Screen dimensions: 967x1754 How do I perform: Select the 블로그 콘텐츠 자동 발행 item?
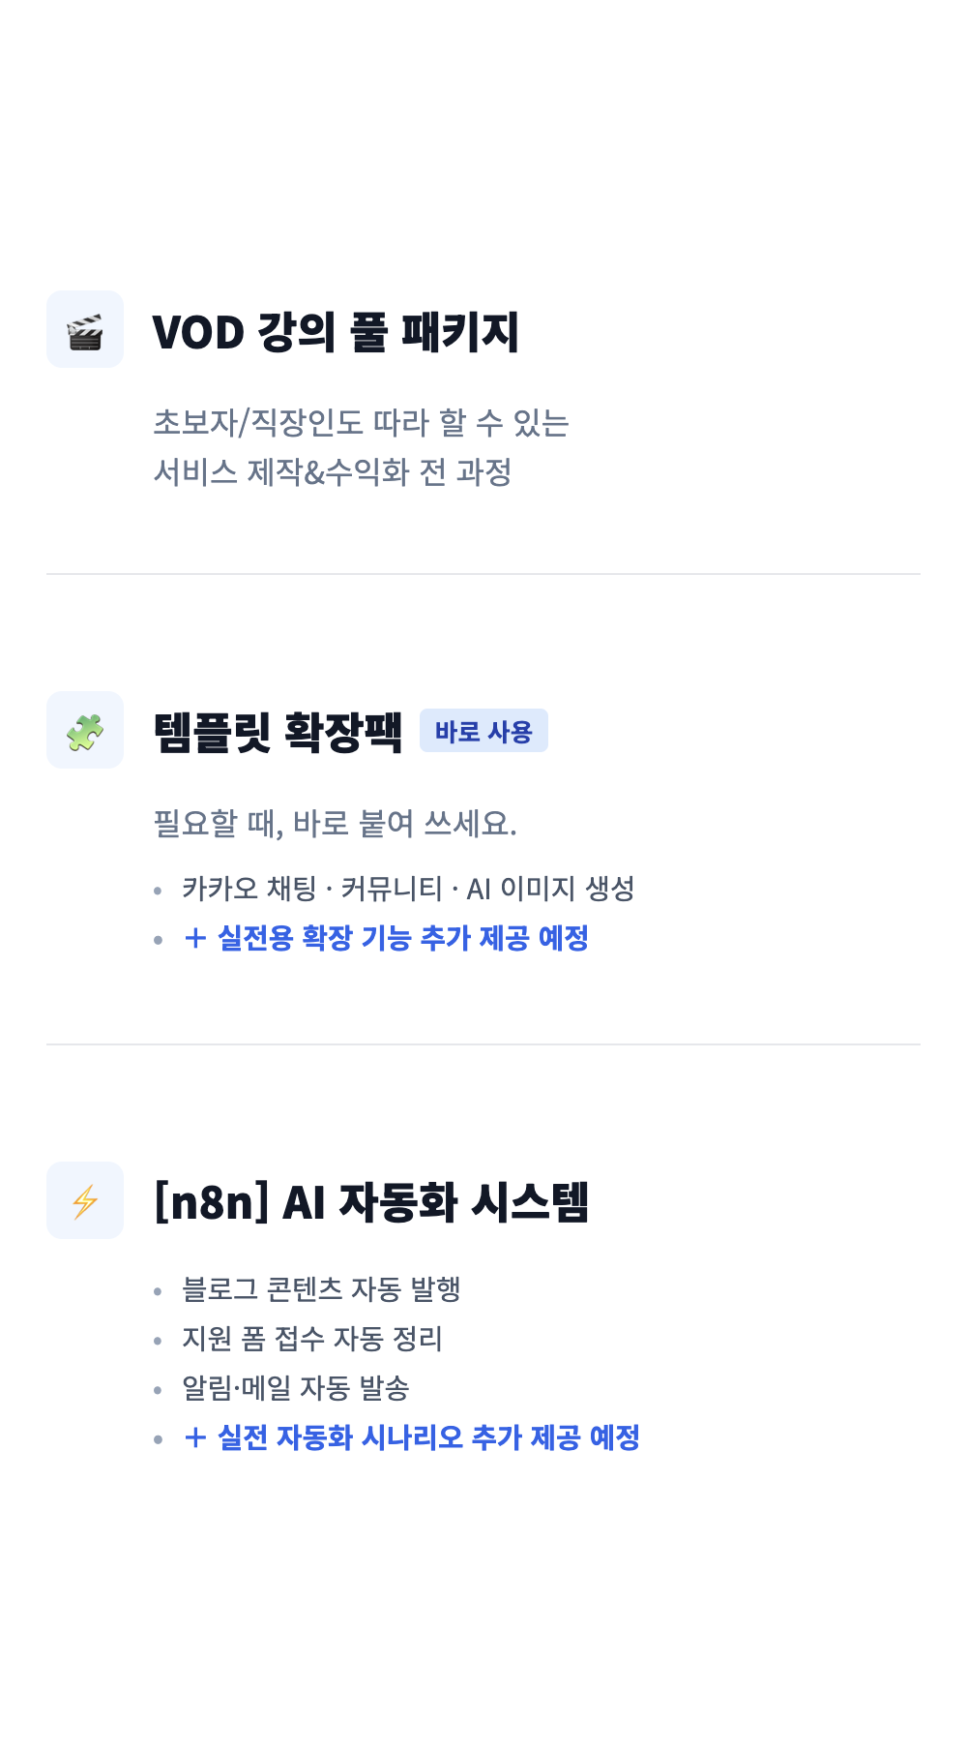tap(321, 1289)
